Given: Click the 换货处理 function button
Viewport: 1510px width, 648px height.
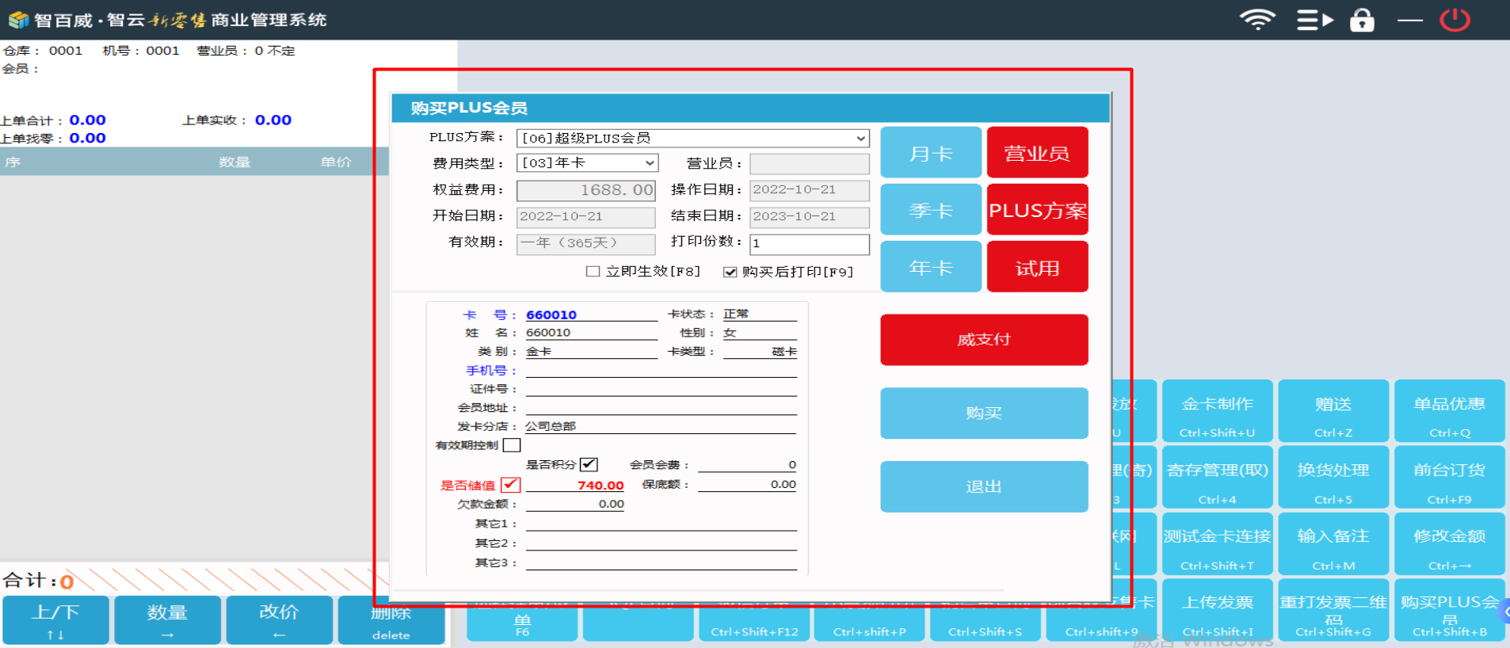Looking at the screenshot, I should click(x=1333, y=477).
